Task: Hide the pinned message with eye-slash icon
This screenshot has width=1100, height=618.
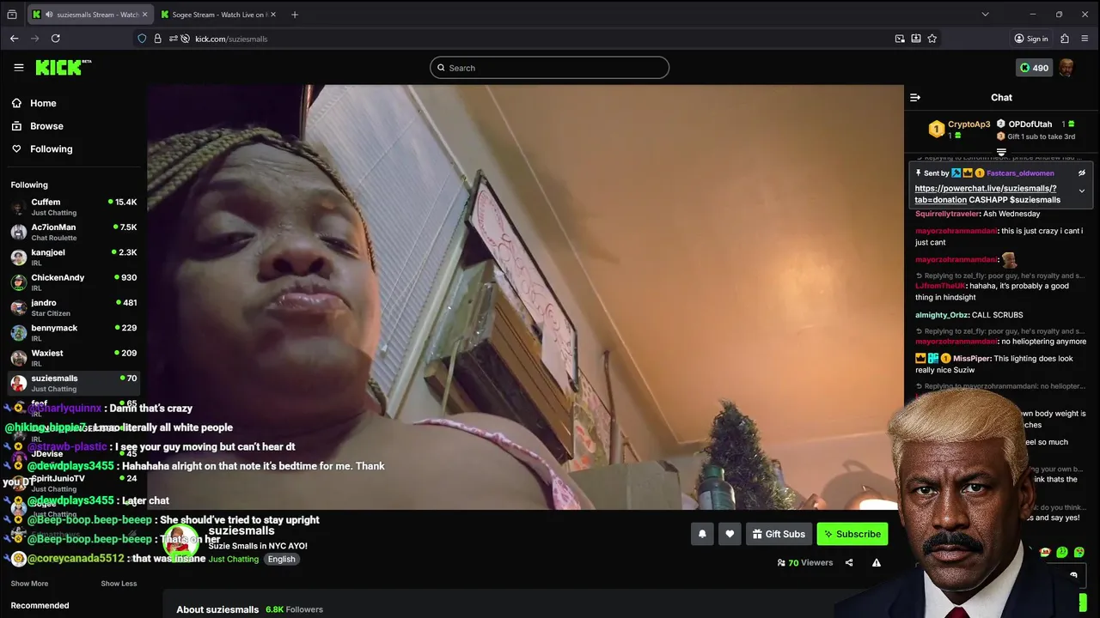Action: coord(1082,173)
